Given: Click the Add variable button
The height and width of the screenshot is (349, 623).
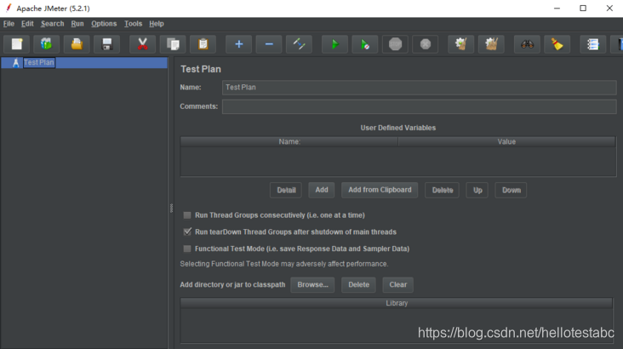Looking at the screenshot, I should coord(322,190).
